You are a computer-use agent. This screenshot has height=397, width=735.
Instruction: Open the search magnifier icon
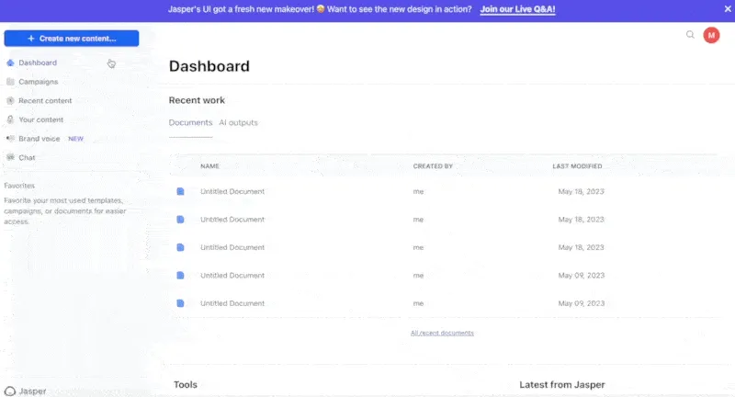(x=690, y=35)
